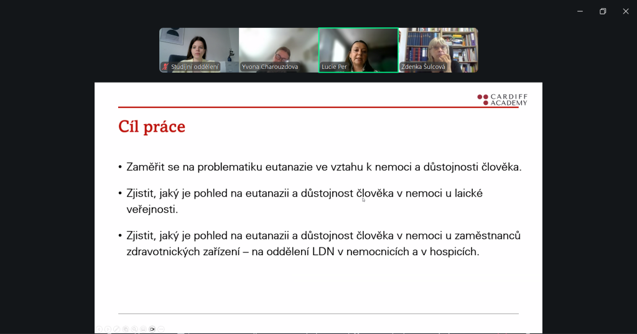Click the Zdenka Šulcová name label
Image resolution: width=637 pixels, height=334 pixels.
click(x=423, y=67)
